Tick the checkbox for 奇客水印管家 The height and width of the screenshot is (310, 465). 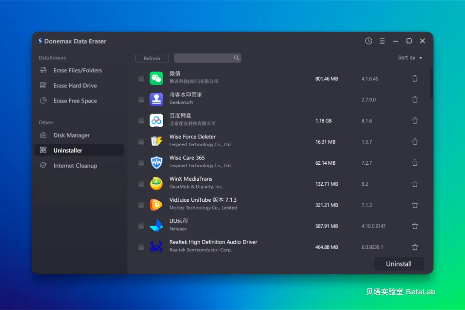click(141, 100)
